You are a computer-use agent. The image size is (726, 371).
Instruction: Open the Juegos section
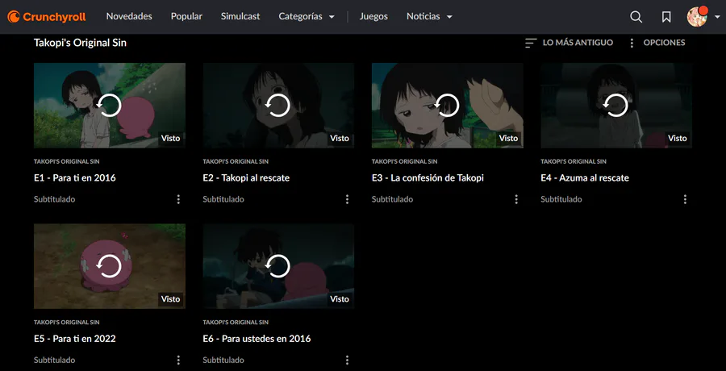coord(373,16)
